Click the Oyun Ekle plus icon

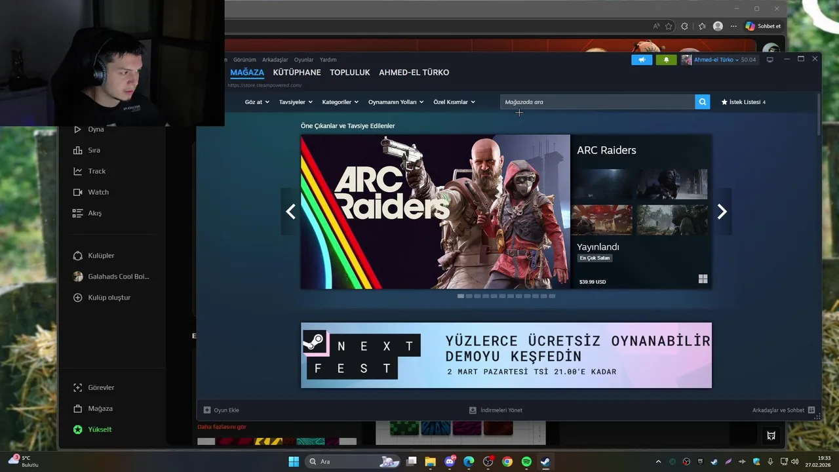[x=207, y=410]
